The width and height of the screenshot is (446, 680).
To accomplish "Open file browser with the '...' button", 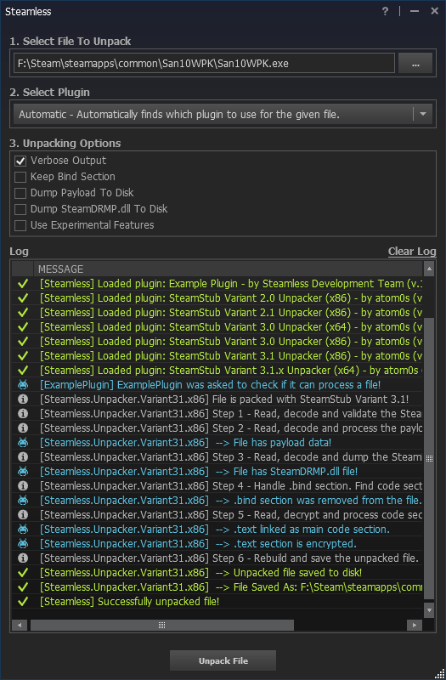I will tap(415, 64).
